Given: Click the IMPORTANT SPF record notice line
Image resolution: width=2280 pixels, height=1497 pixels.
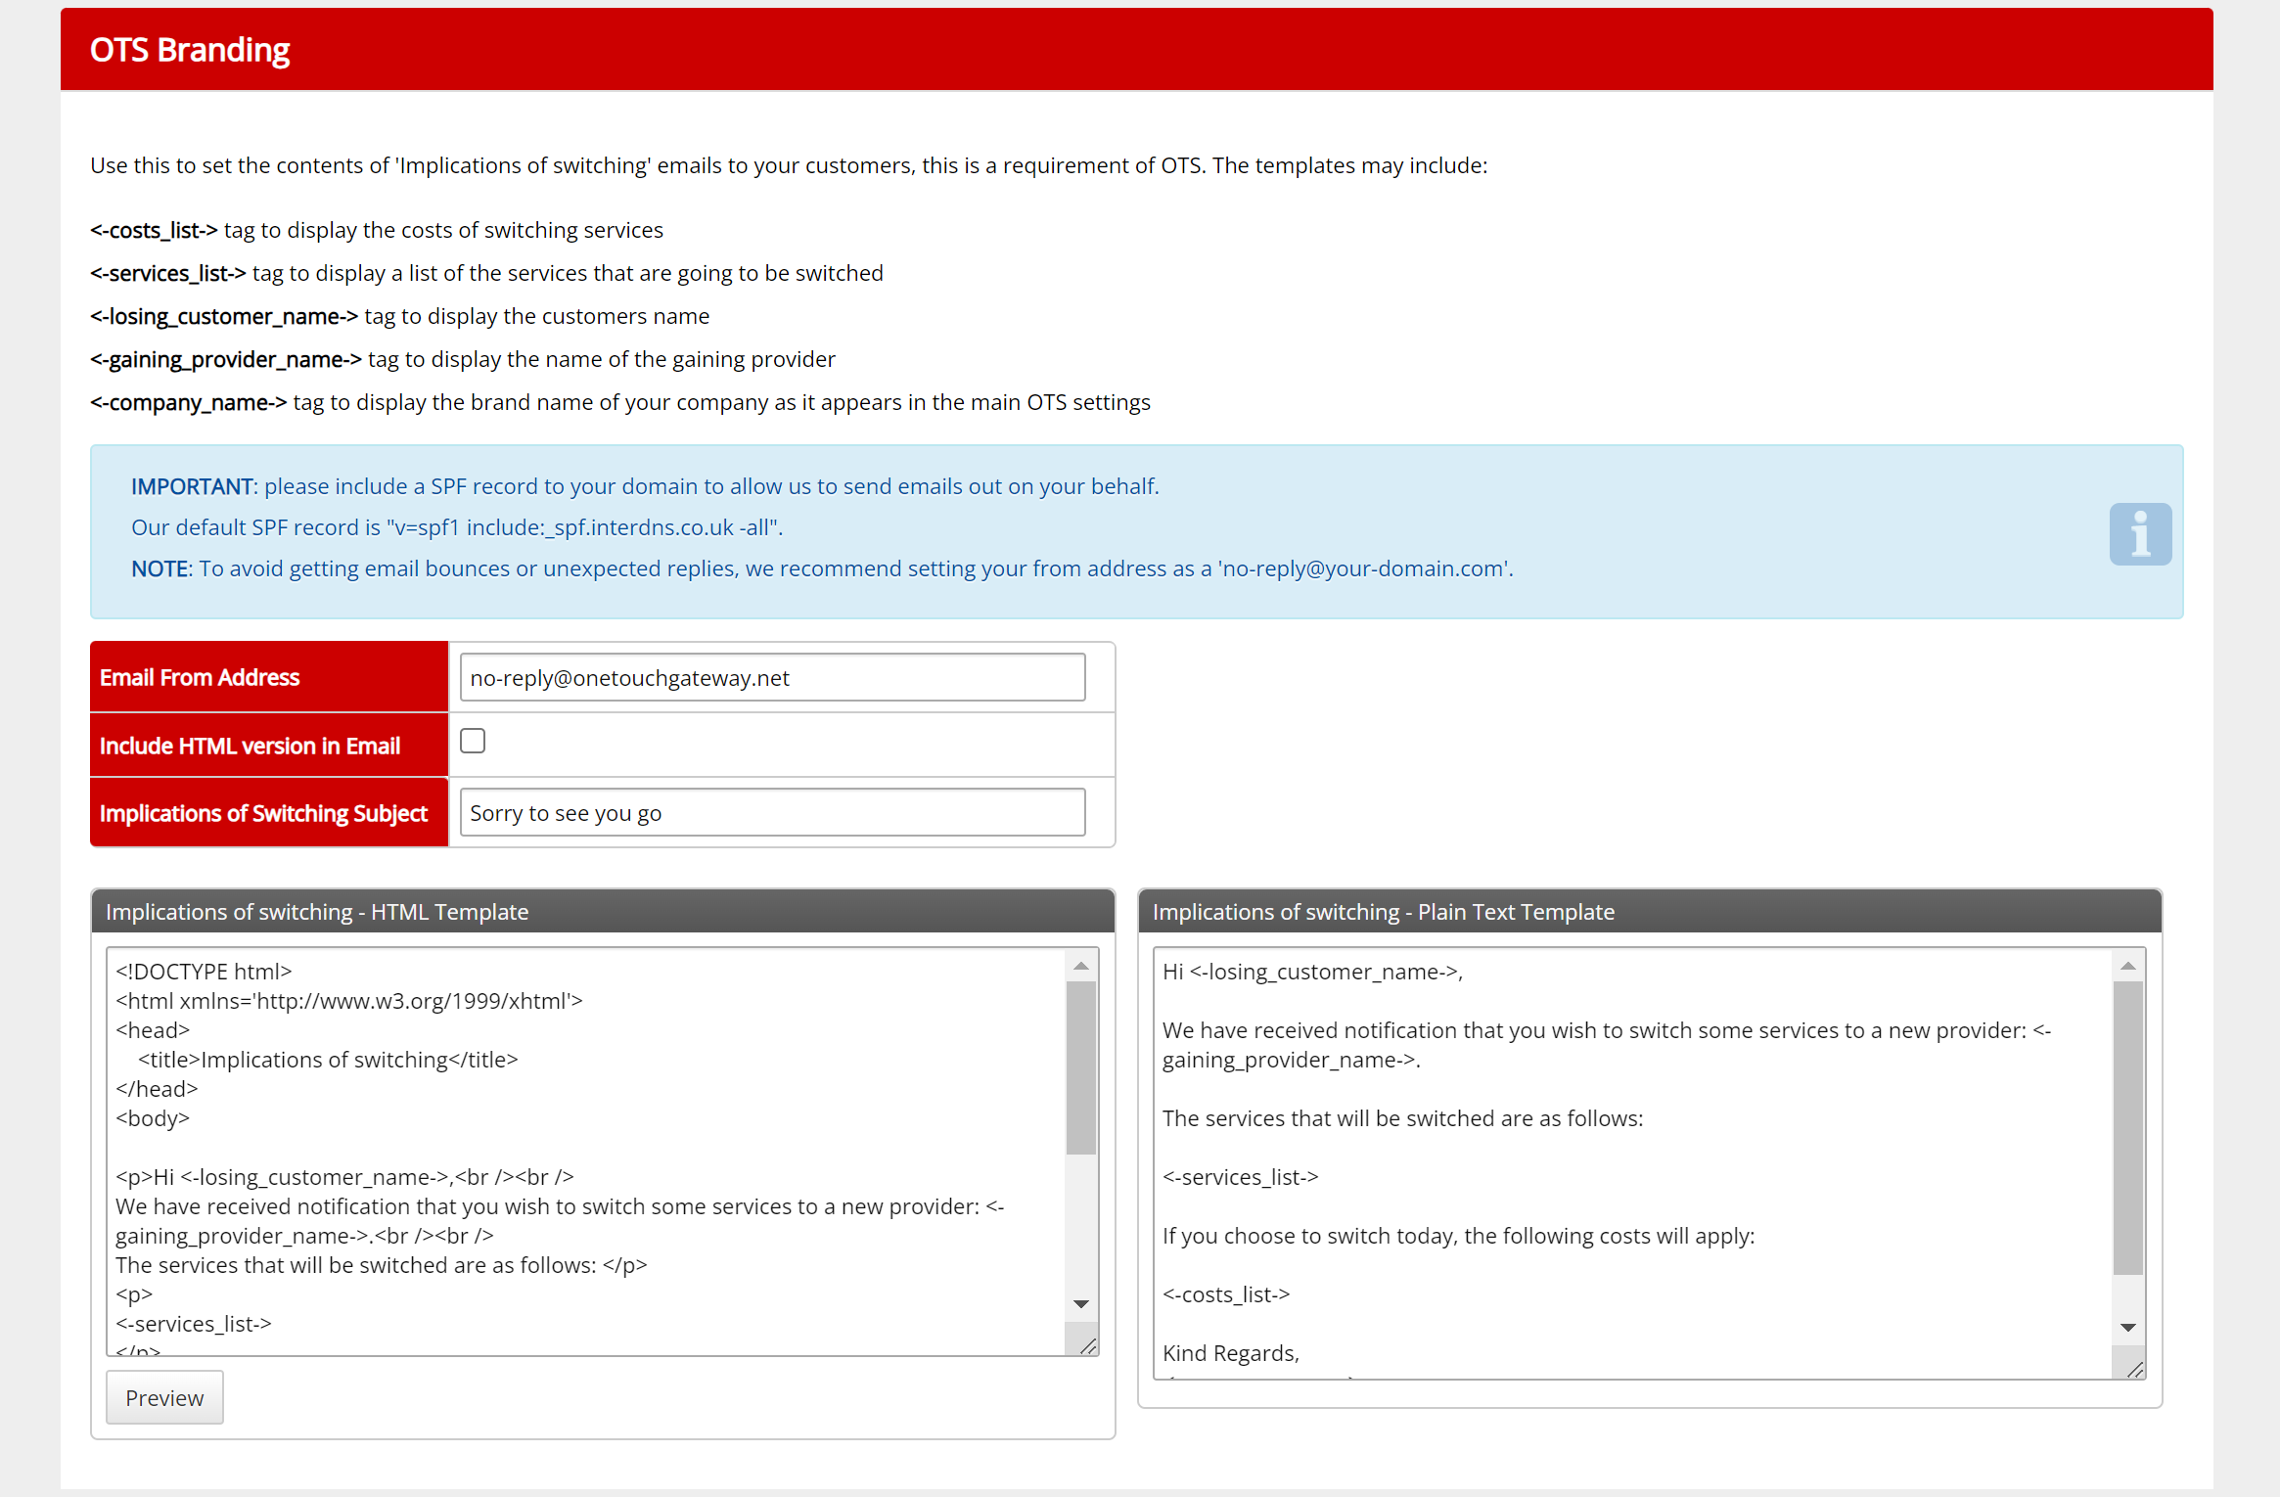Looking at the screenshot, I should click(x=645, y=486).
